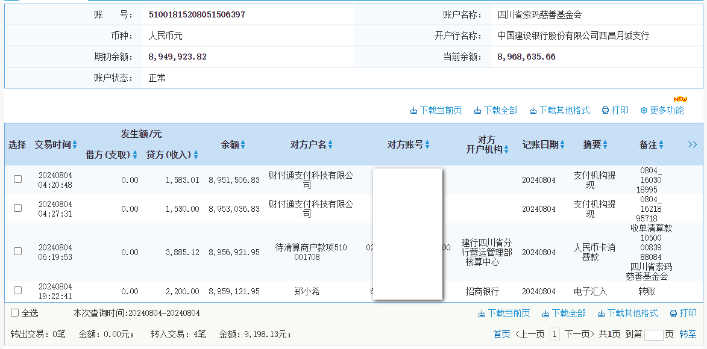This screenshot has width=707, height=349.
Task: Sort by 记账日期 column arrows
Action: [563, 144]
